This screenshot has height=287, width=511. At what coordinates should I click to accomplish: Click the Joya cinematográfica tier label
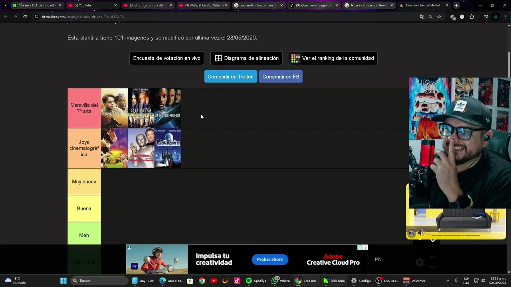(x=84, y=148)
